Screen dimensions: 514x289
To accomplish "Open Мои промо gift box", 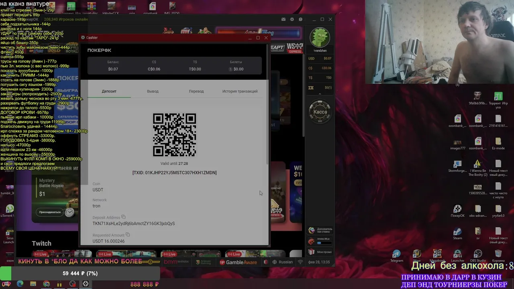I will [x=311, y=252].
